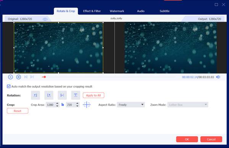Open the Aspect Ratio Freely dropdown
The width and height of the screenshot is (229, 148).
click(x=131, y=105)
